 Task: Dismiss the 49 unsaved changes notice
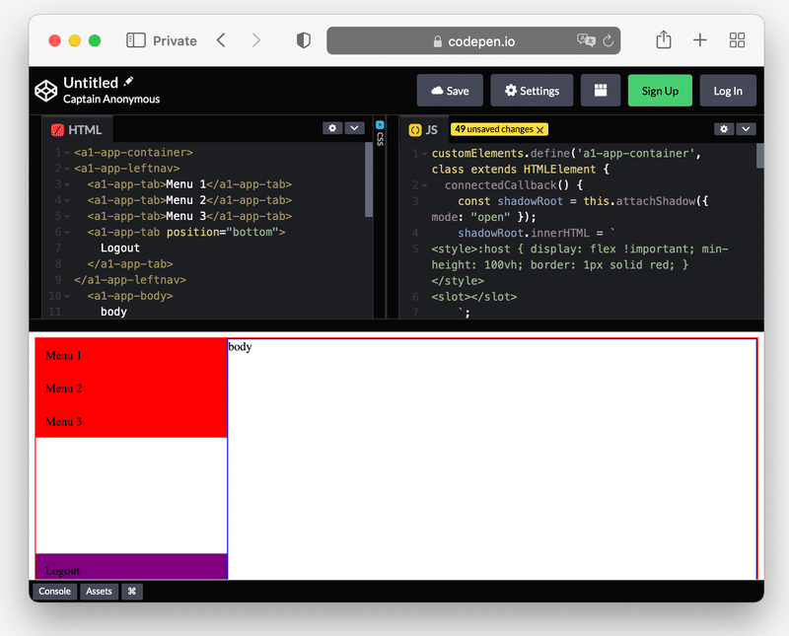pos(539,130)
